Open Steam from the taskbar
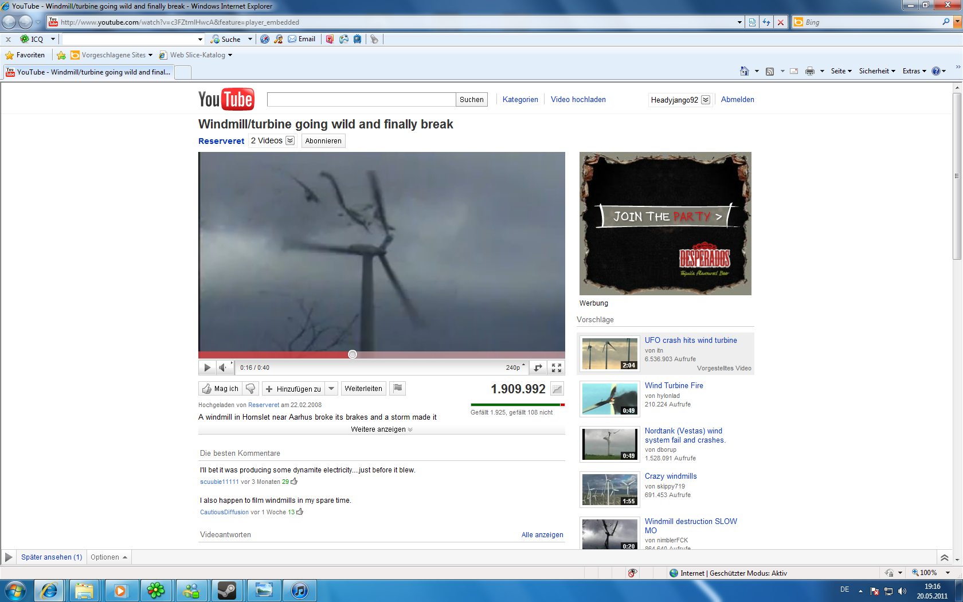 [x=227, y=590]
